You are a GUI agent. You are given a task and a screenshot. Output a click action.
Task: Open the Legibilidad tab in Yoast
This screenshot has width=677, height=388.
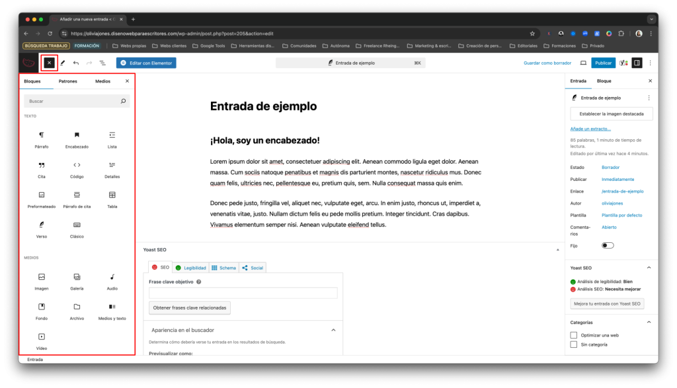[x=190, y=268]
